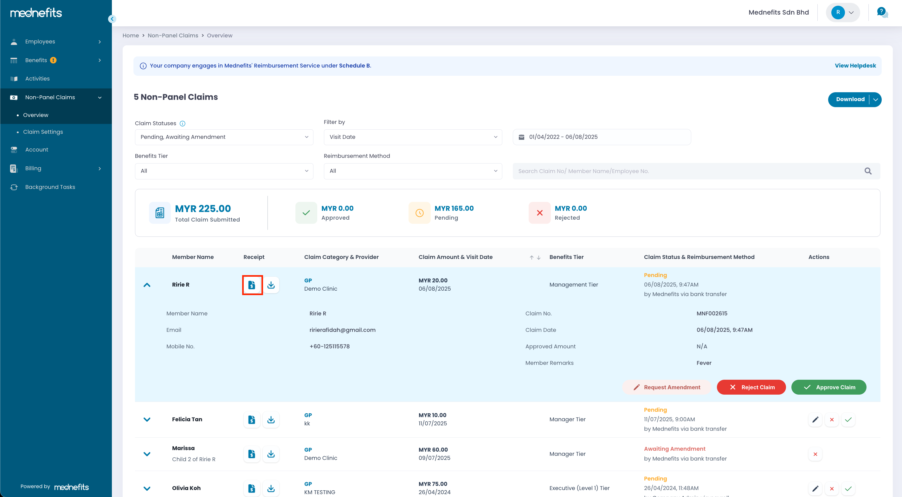This screenshot has width=902, height=497.
Task: Click email ririerafidah@gmail.com
Action: [342, 330]
